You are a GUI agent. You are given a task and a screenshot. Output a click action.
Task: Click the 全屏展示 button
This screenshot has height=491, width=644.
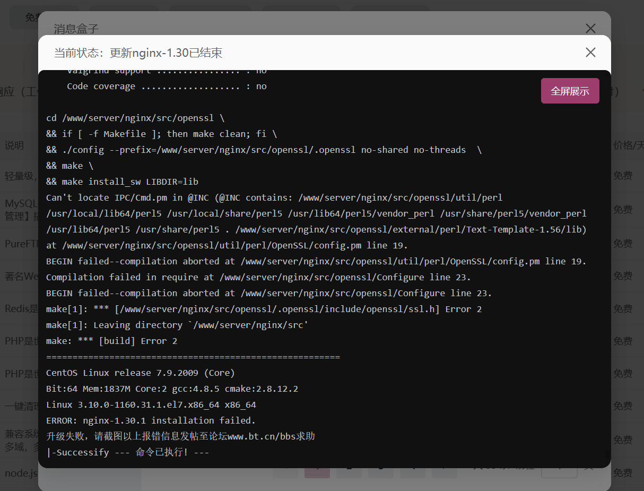[x=570, y=91]
